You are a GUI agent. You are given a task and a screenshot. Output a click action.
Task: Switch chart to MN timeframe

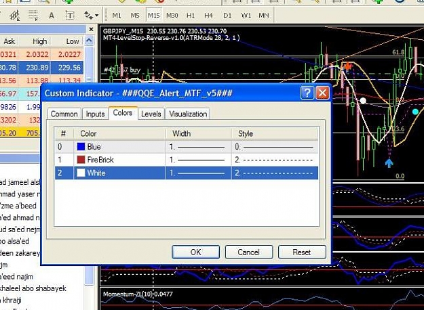point(264,16)
